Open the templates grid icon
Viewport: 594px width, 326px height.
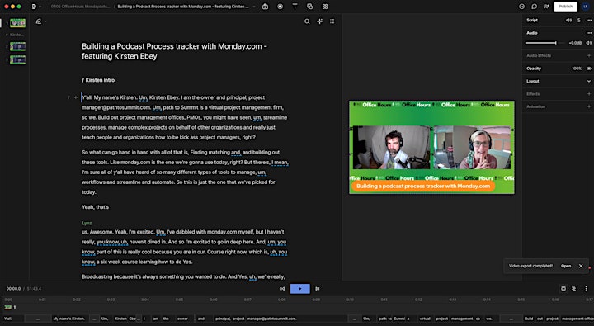point(325,7)
